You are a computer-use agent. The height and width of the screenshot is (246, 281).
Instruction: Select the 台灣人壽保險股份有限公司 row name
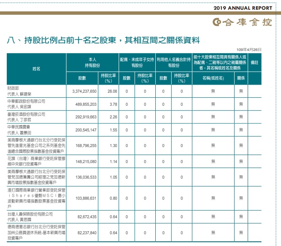point(30,217)
